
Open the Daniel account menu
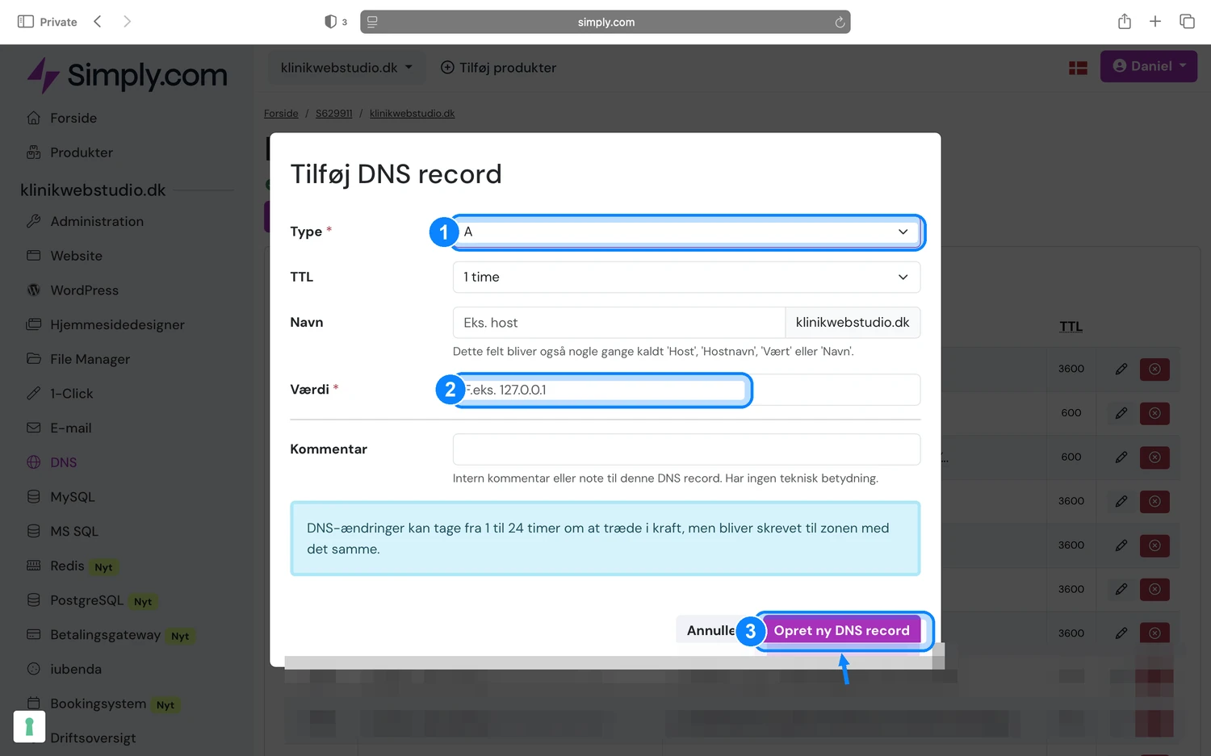[1149, 66]
